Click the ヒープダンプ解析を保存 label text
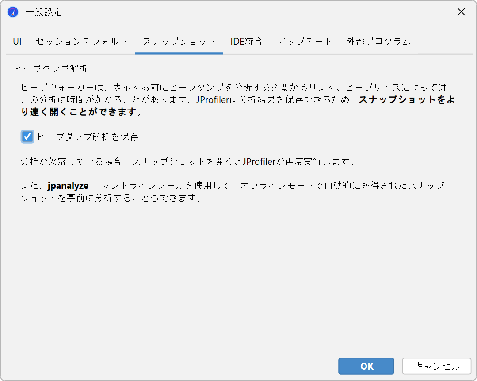477x381 pixels. point(88,137)
